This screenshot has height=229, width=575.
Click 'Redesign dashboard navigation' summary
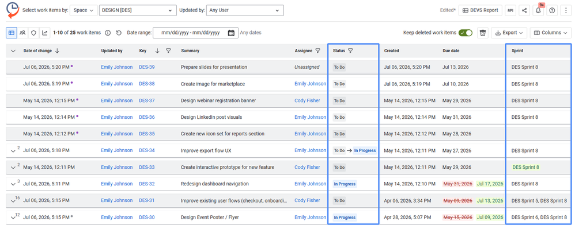[x=215, y=184]
